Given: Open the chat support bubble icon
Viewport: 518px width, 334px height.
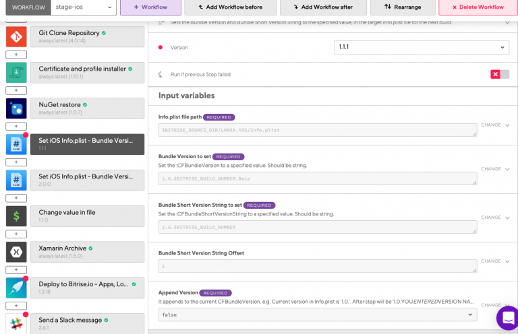Looking at the screenshot, I should tap(506, 316).
